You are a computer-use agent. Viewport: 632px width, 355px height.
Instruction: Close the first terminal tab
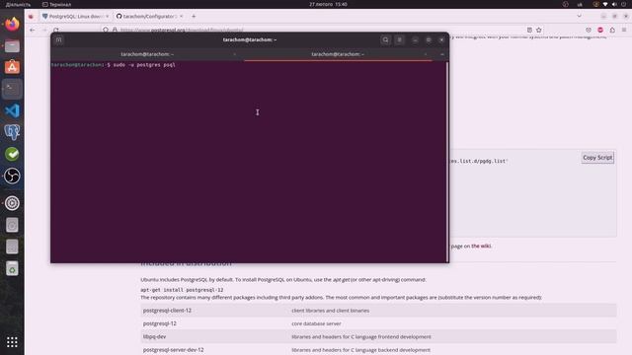pos(235,54)
